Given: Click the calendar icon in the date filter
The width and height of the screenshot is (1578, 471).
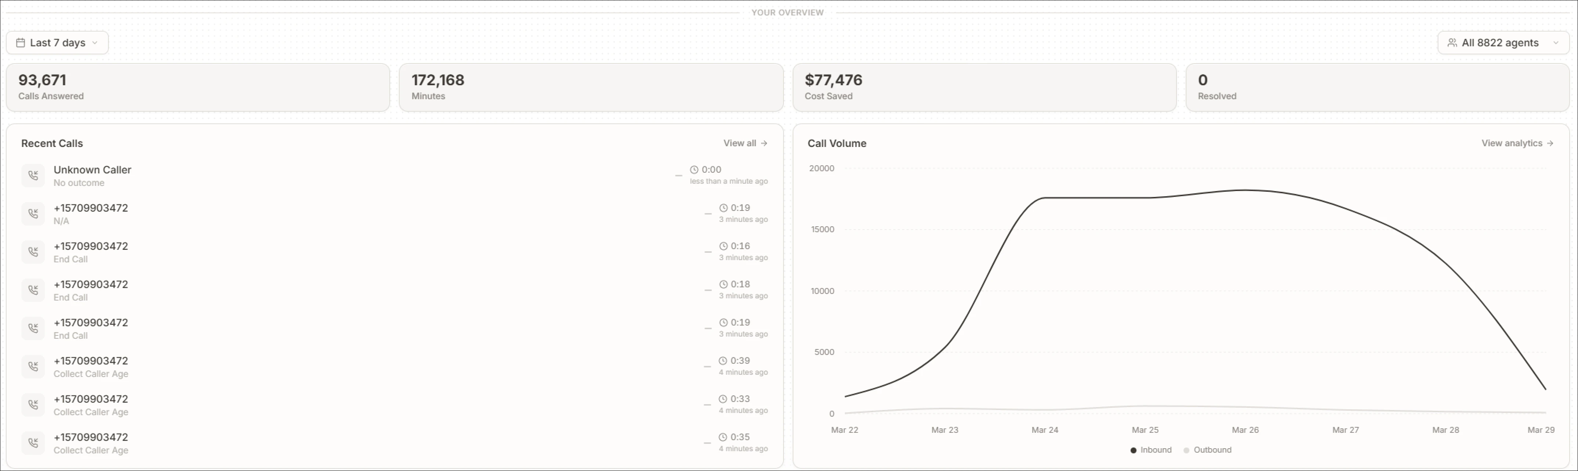Looking at the screenshot, I should tap(20, 43).
